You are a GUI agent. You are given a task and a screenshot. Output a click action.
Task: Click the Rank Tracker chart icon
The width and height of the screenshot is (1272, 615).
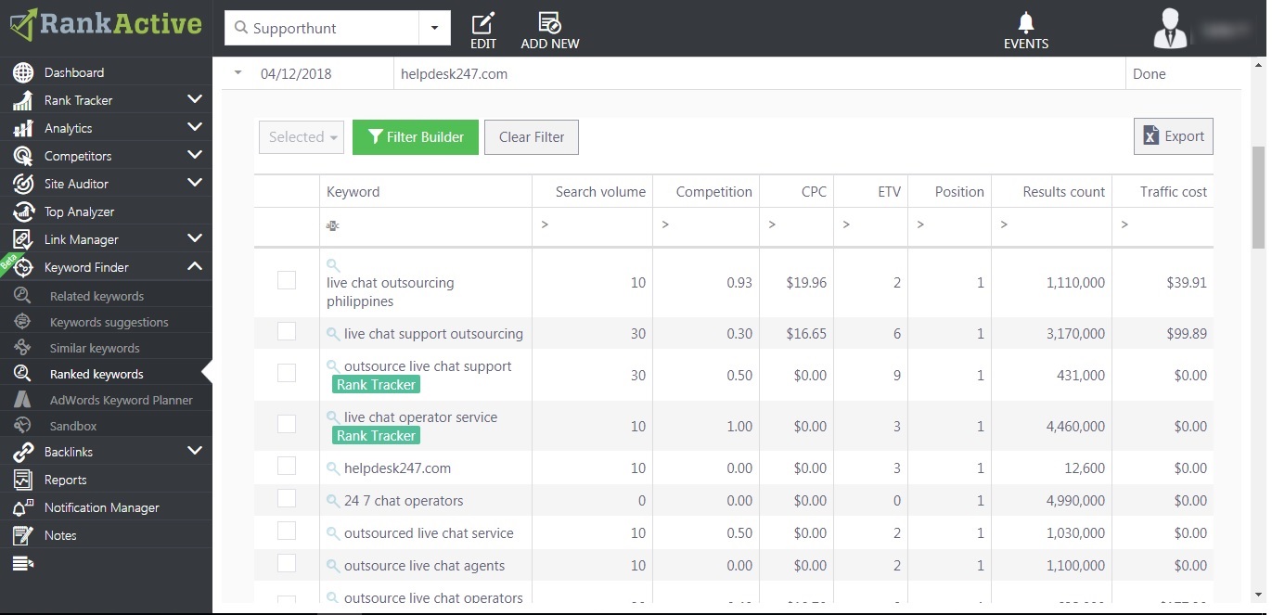click(23, 100)
